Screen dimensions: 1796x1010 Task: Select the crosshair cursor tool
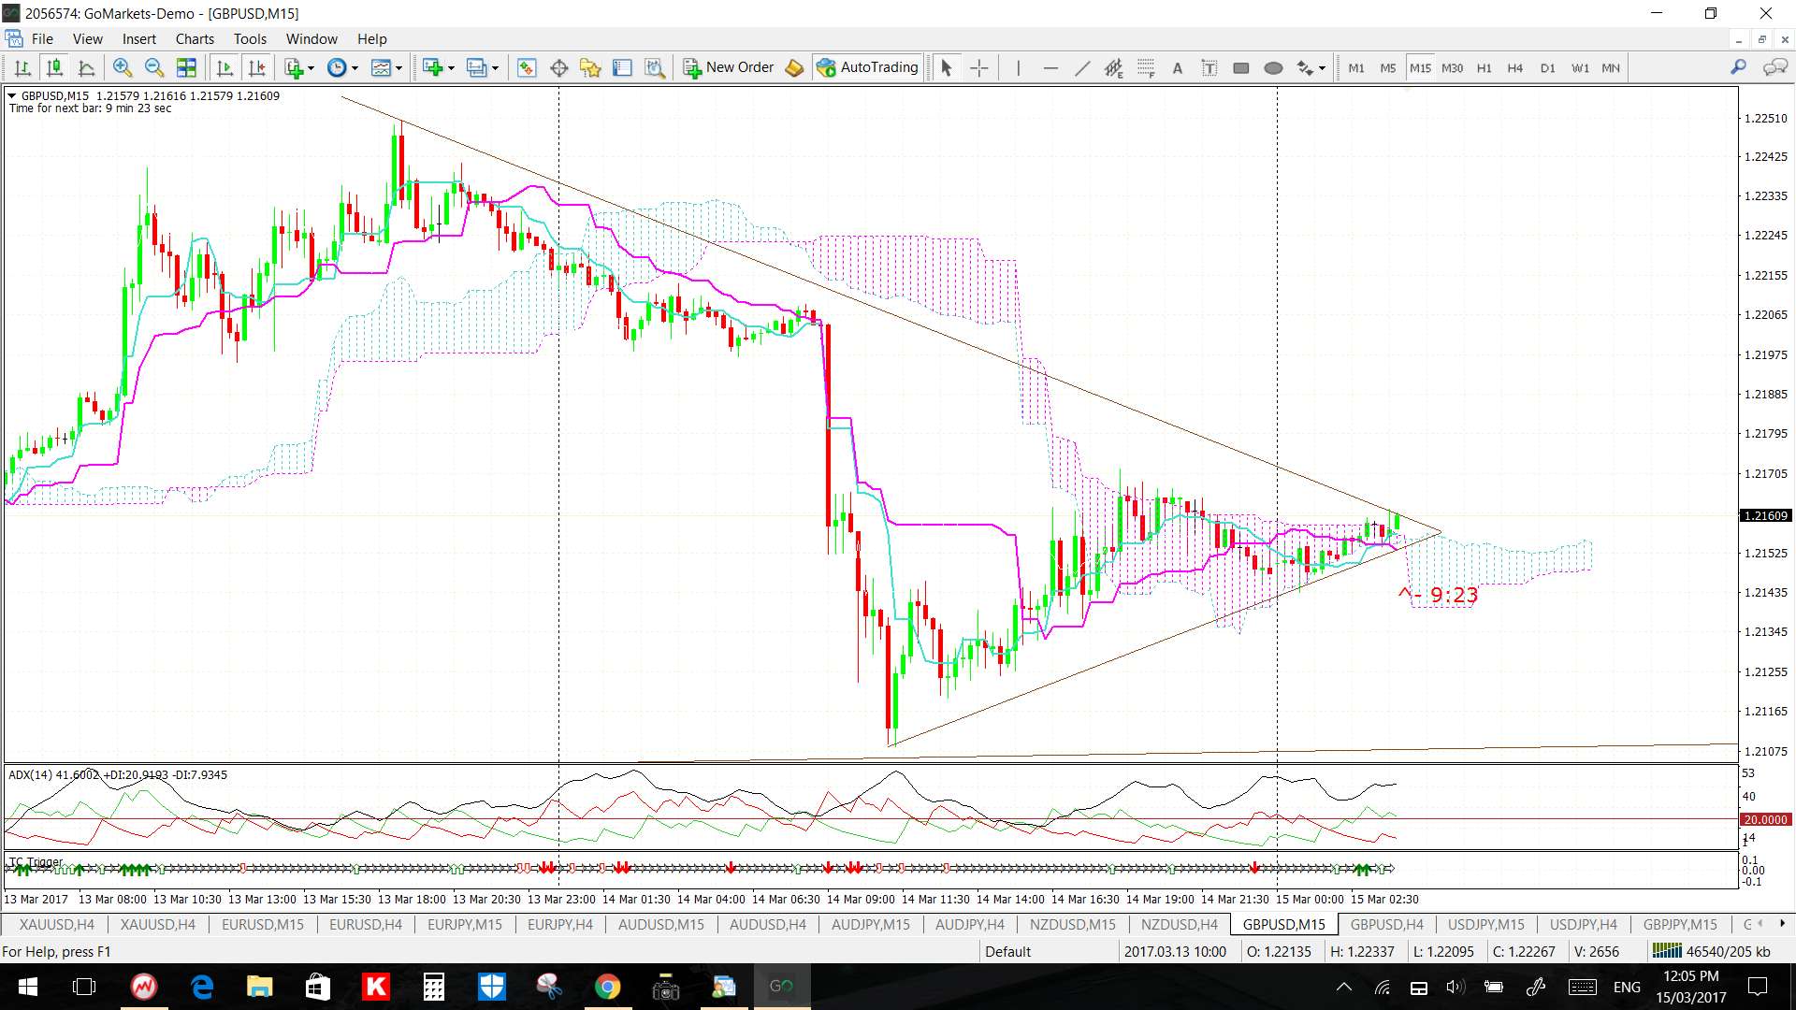[978, 67]
